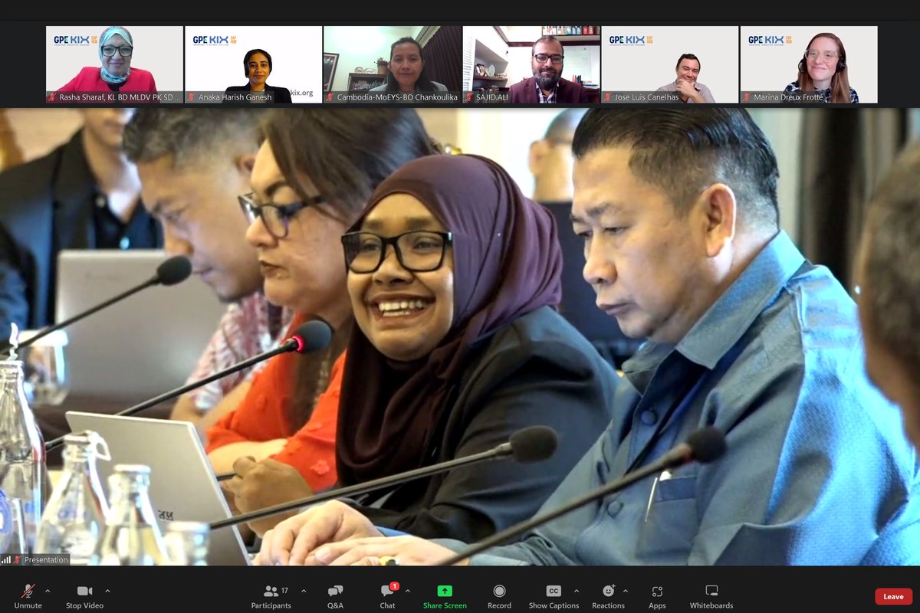Screen dimensions: 920x613
Task: Open caption options caret beside Show Captions
Action: point(577,591)
